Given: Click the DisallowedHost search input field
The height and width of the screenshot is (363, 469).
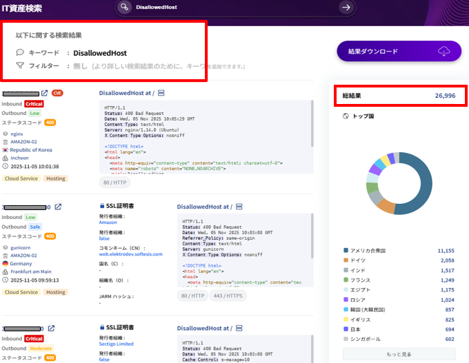Looking at the screenshot, I should tap(234, 8).
